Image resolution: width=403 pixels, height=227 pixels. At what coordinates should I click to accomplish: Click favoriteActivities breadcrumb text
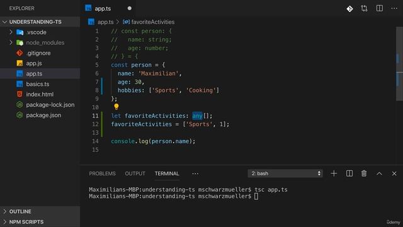coord(153,22)
